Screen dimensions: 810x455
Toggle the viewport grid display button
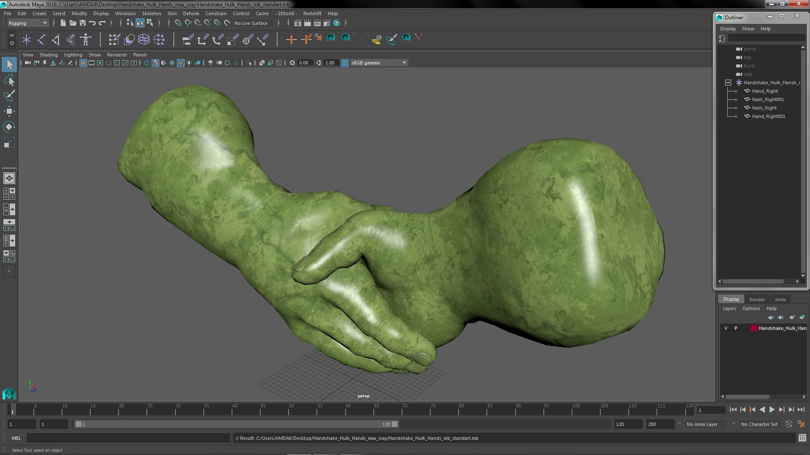(83, 63)
